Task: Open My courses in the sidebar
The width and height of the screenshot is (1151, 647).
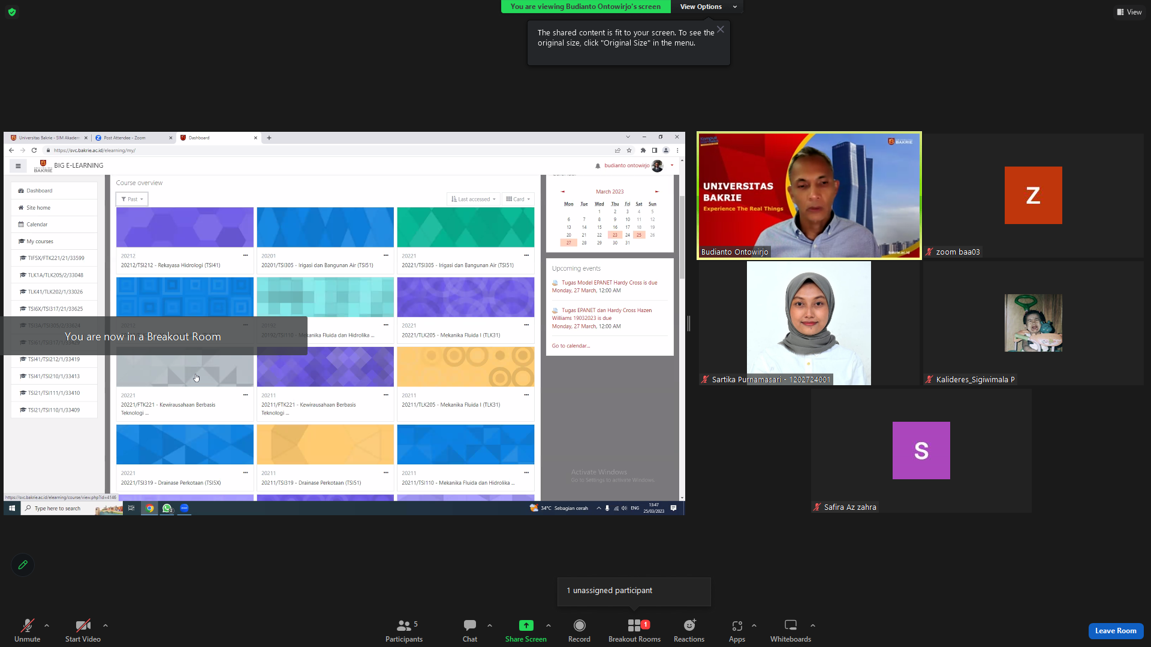Action: 54,241
